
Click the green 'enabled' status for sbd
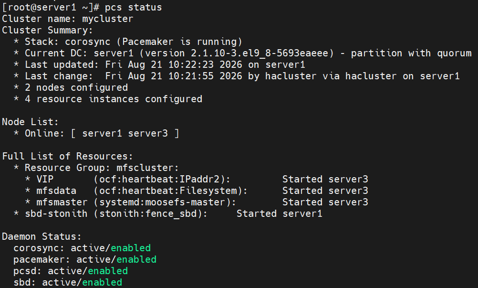(102, 282)
